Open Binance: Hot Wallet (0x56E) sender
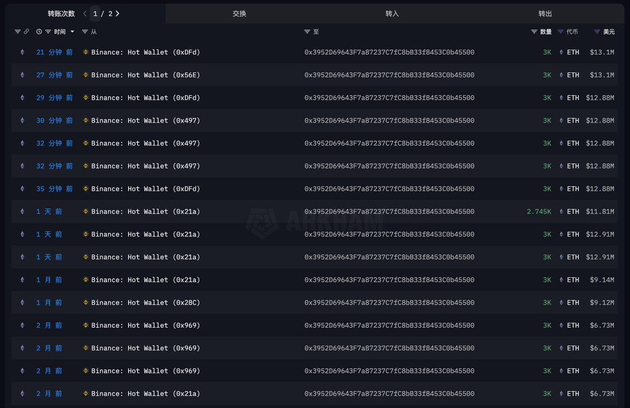The height and width of the screenshot is (408, 630). [x=145, y=75]
